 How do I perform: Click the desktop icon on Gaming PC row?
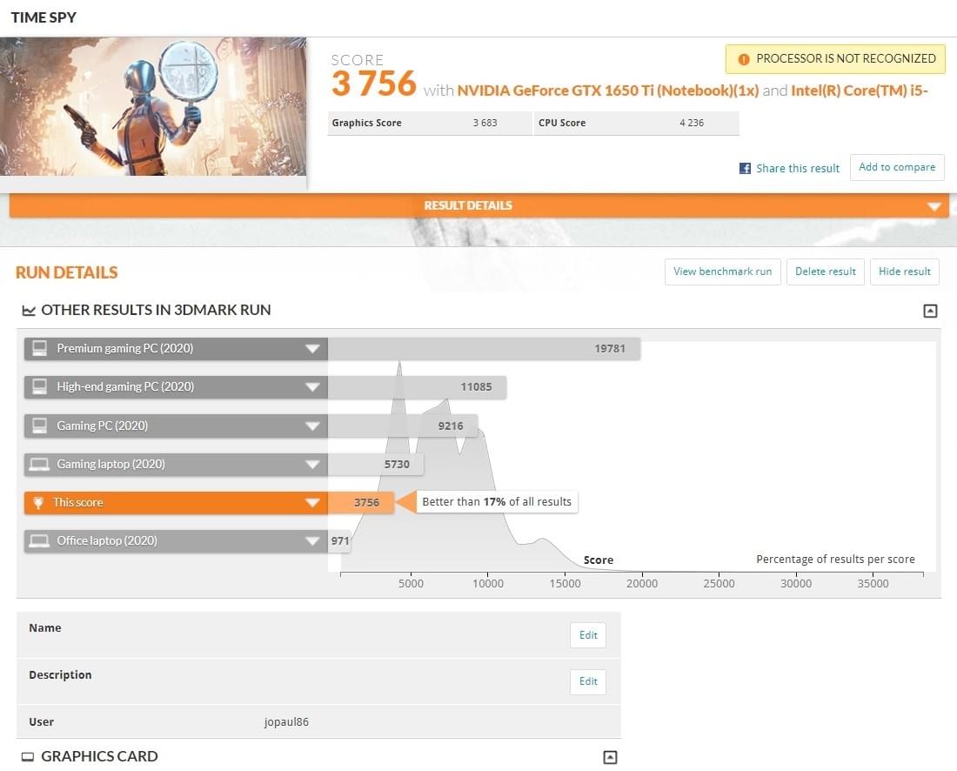tap(40, 426)
